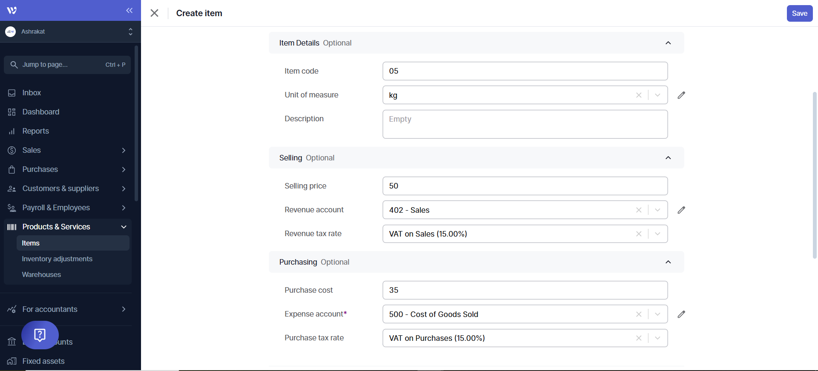This screenshot has height=371, width=818.
Task: Go to Warehouses page
Action: pos(41,274)
